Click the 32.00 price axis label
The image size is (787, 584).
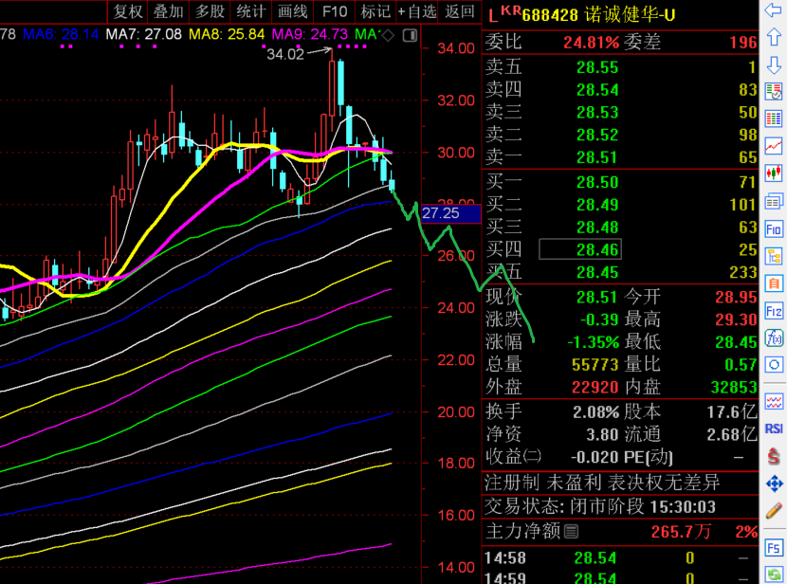pos(456,100)
